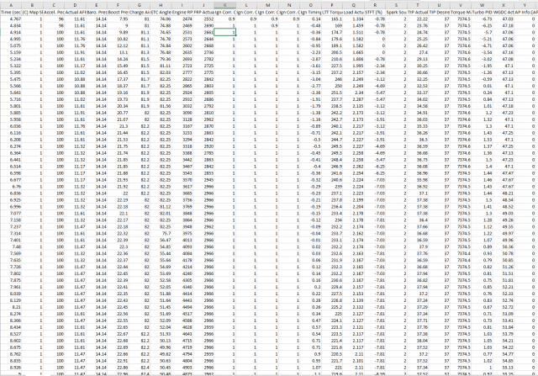This screenshot has height=376, width=538.
Task: Click the "STFT (%)" header cell
Action: point(375,12)
